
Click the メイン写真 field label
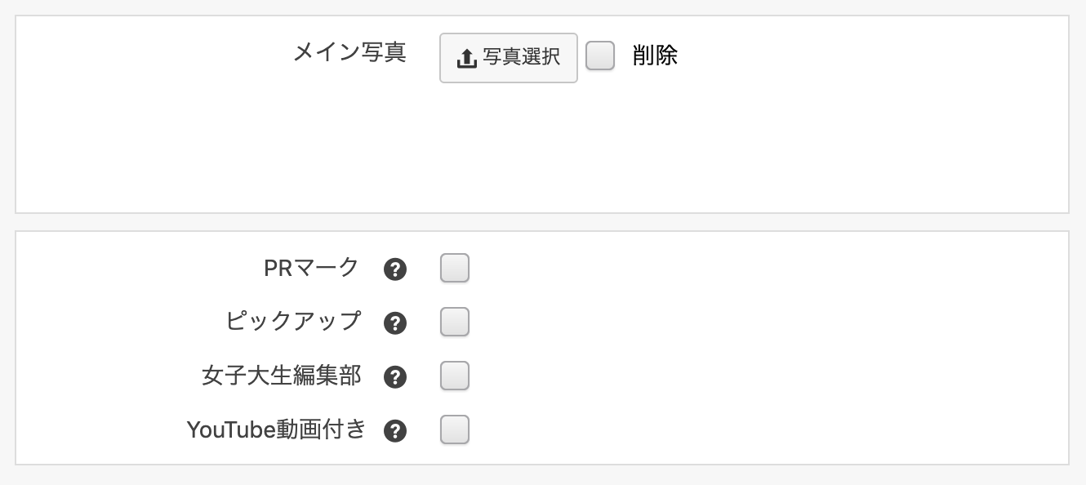pos(349,53)
